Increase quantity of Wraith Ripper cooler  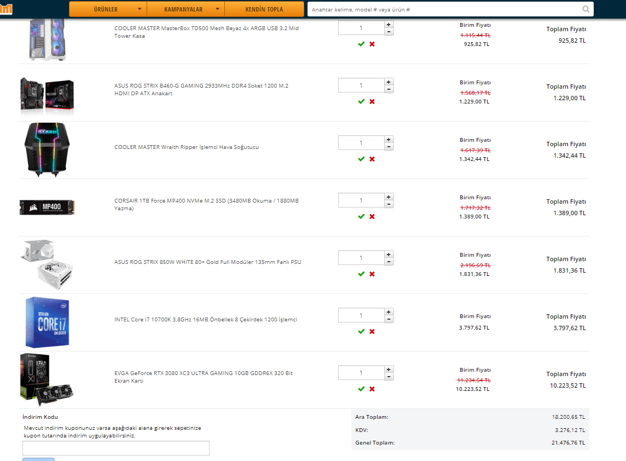tap(389, 140)
